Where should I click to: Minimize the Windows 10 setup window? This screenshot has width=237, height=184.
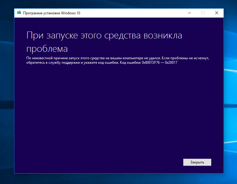click(x=189, y=13)
